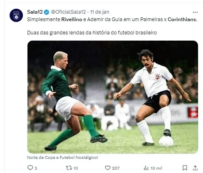Click the reply count number 3

pyautogui.click(x=36, y=168)
